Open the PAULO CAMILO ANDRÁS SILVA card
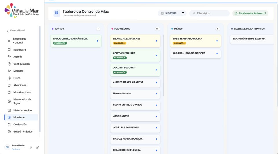The height and width of the screenshot is (154, 278). click(76, 41)
